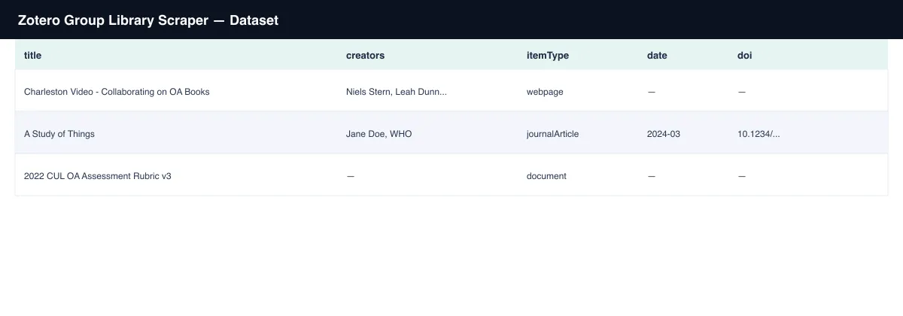Viewport: 903px width, 316px height.
Task: Select the "A Study of Things" title
Action: coord(59,134)
